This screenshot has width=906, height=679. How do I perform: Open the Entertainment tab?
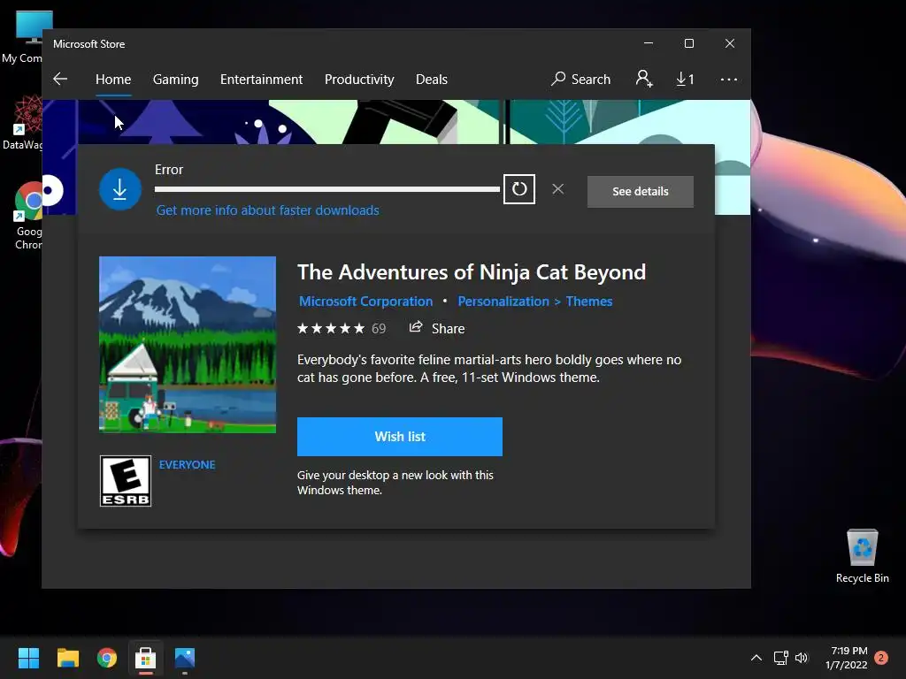tap(261, 79)
